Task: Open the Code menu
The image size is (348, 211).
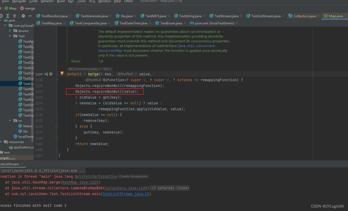Action: pyautogui.click(x=33, y=1)
